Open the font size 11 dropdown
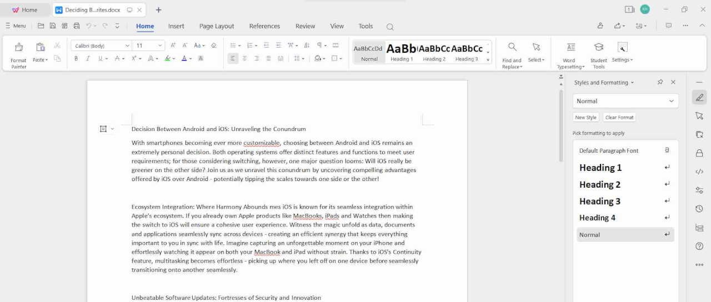 pyautogui.click(x=161, y=46)
